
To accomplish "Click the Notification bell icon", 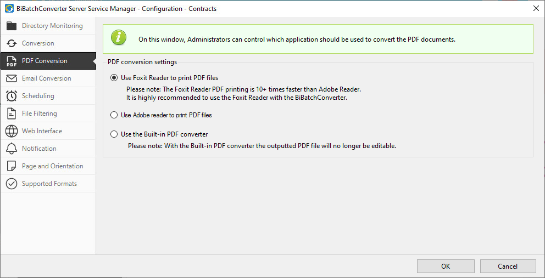I will pyautogui.click(x=12, y=149).
